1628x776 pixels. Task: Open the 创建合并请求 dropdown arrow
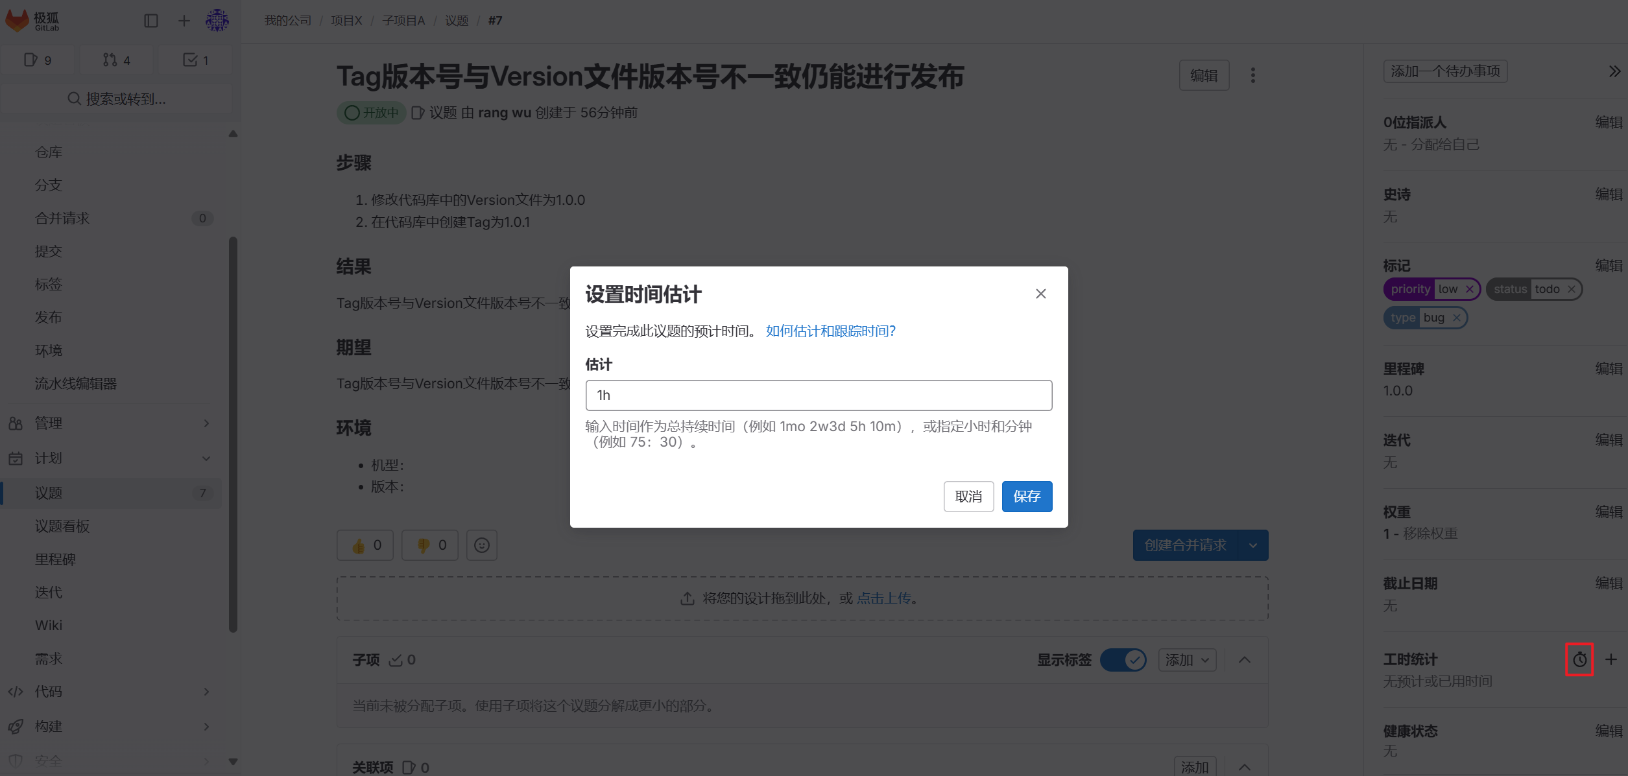click(x=1252, y=545)
